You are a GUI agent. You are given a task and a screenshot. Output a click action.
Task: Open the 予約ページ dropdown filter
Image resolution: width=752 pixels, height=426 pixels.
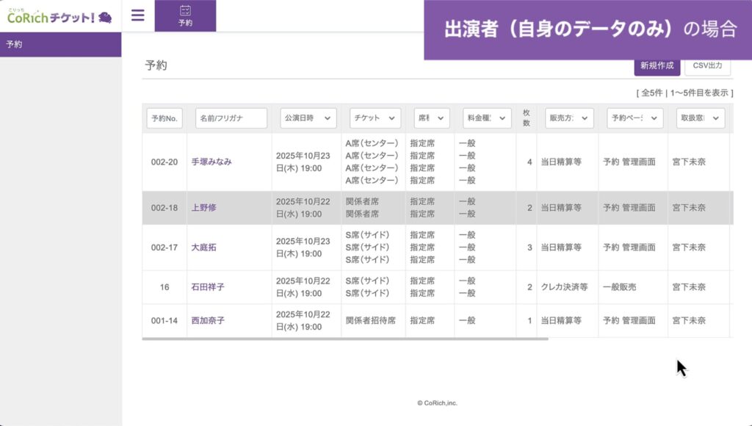634,118
